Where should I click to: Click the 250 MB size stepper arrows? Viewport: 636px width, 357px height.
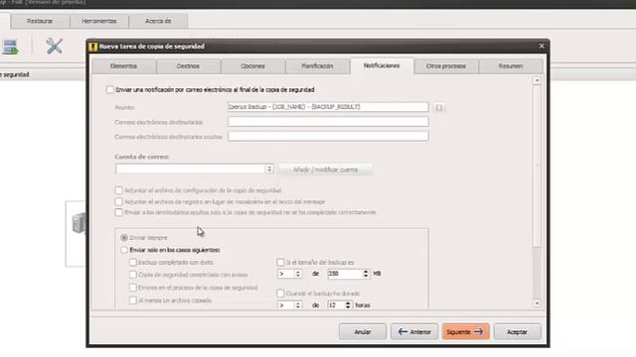click(x=366, y=274)
